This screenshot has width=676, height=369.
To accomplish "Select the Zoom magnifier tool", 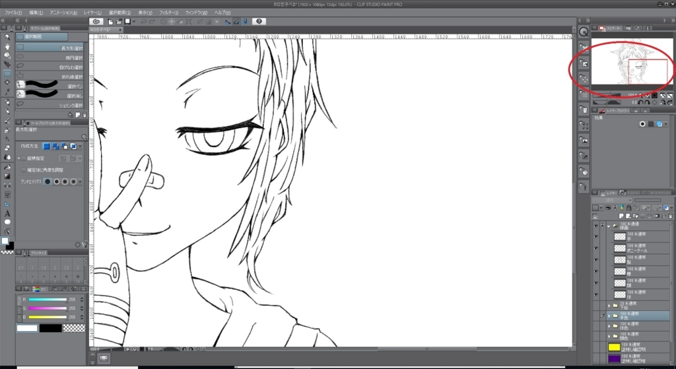I will [7, 37].
